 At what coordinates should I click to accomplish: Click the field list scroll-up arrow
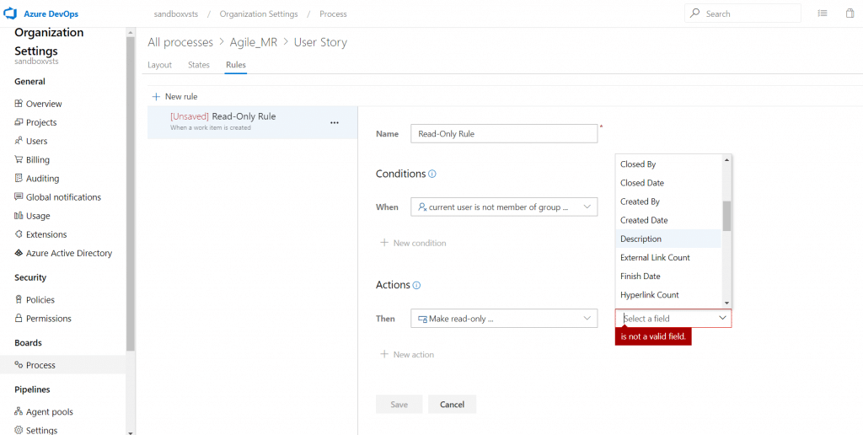click(726, 159)
